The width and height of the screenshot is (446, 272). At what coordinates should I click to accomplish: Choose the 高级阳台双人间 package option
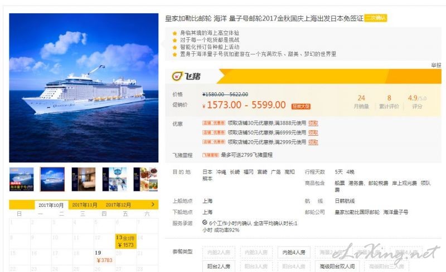click(337, 266)
